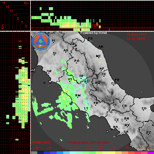Click the TR city marker on the map
154x154 pixels.
(81, 76)
